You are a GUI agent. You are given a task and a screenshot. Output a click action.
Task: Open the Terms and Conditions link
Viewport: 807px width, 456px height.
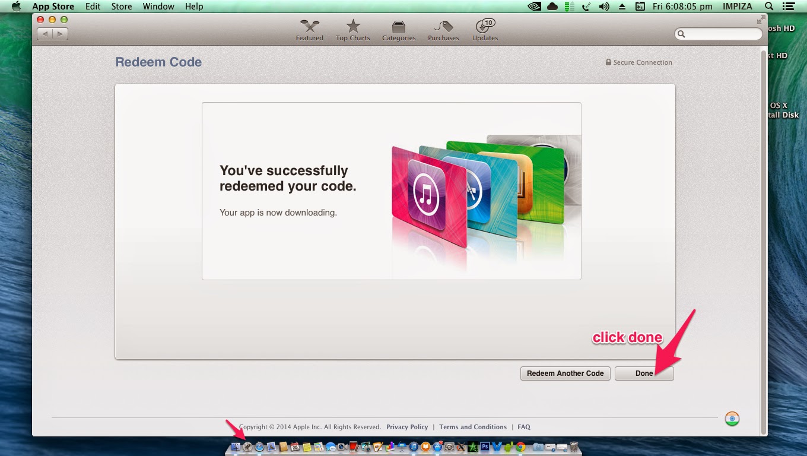(x=473, y=427)
